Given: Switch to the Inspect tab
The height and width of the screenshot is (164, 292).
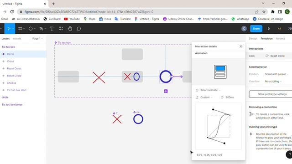Looking at the screenshot, I should pyautogui.click(x=280, y=38).
